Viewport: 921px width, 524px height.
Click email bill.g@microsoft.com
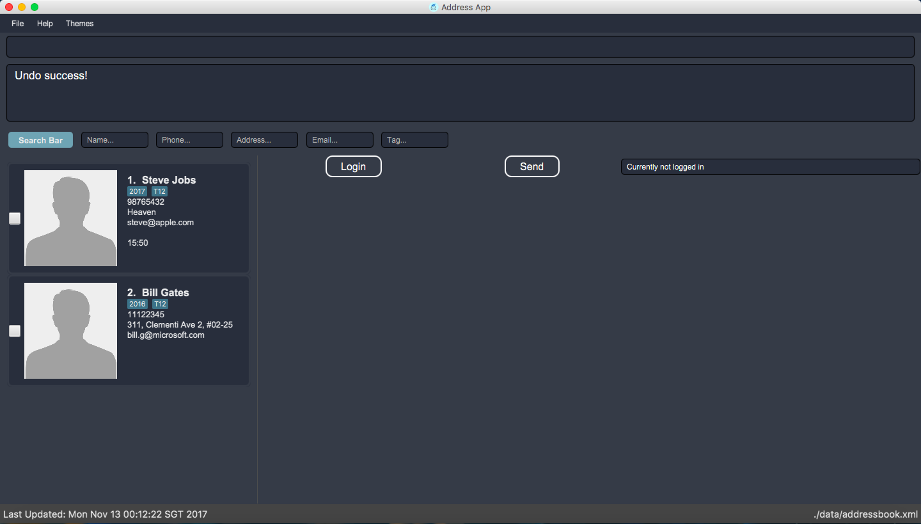pyautogui.click(x=166, y=335)
